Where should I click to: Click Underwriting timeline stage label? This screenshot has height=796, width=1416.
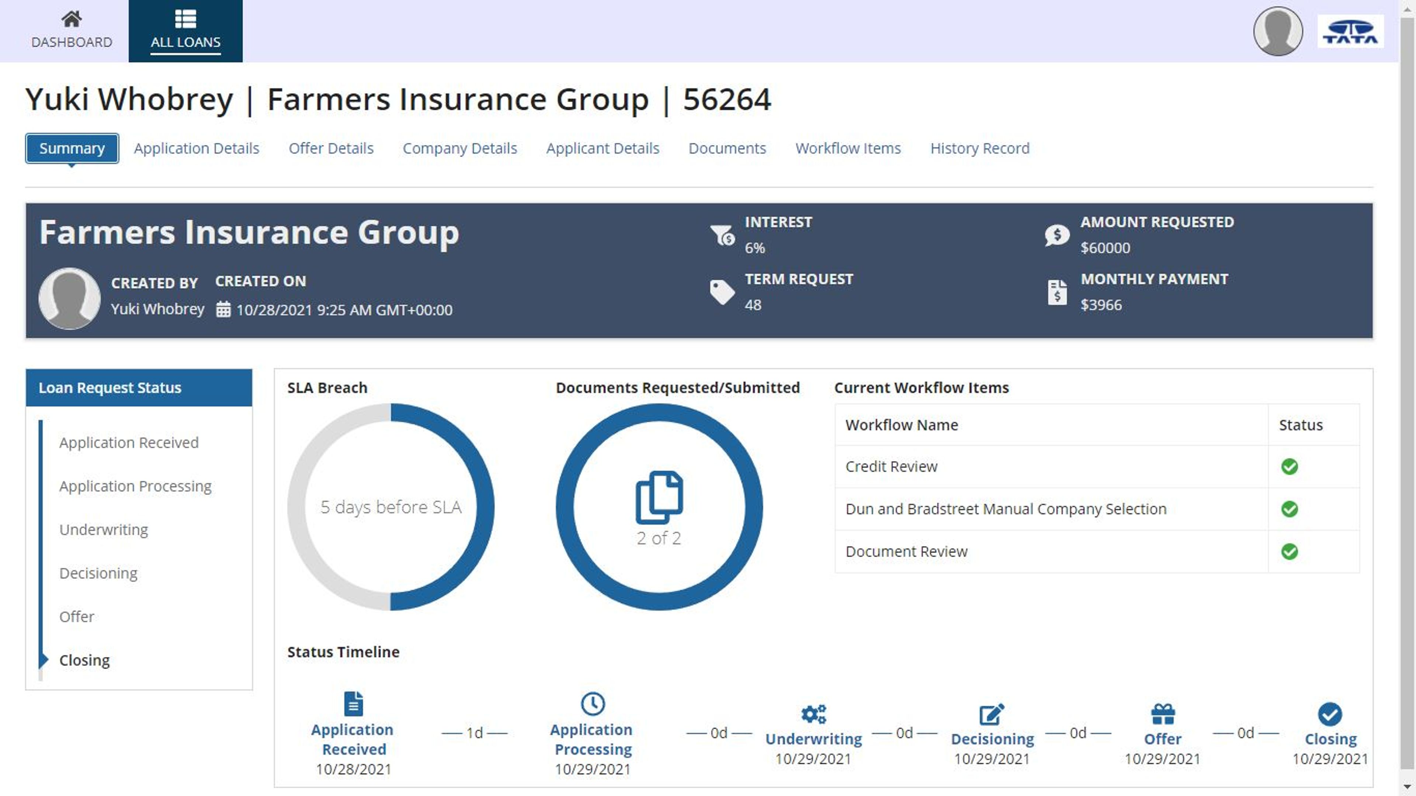813,739
